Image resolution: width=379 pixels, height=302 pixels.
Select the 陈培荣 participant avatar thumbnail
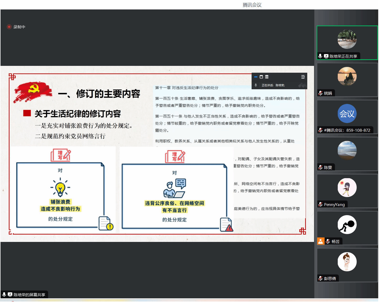coord(347,39)
